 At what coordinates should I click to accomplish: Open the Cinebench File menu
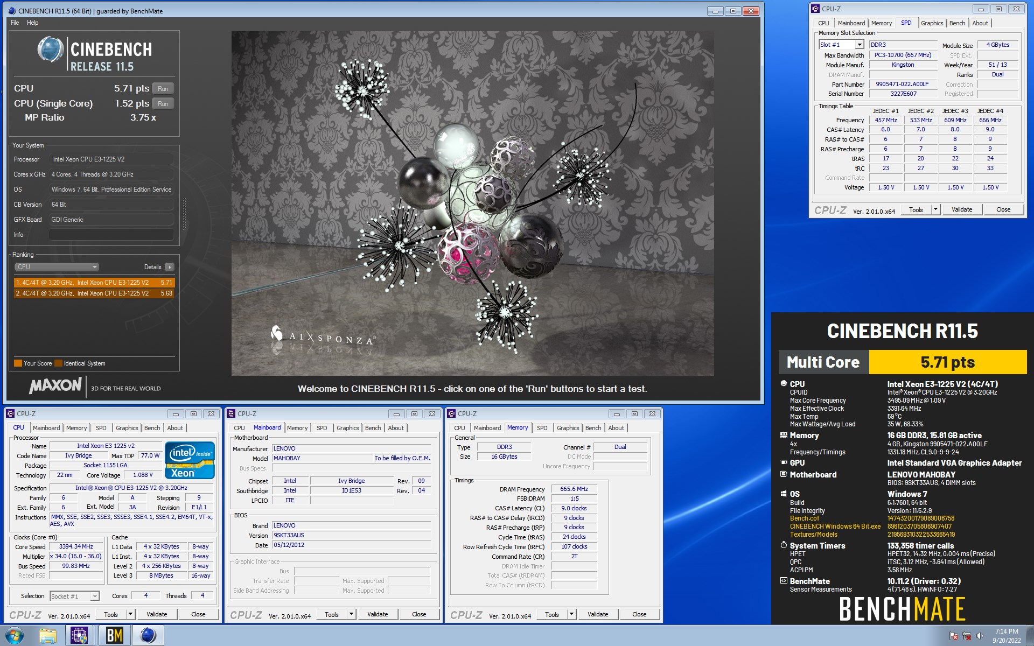tap(15, 23)
